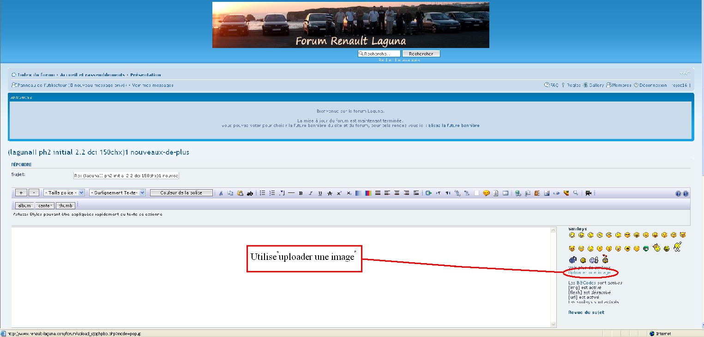Click Voir plus de smileys link
This screenshot has height=337, width=704.
(x=590, y=267)
